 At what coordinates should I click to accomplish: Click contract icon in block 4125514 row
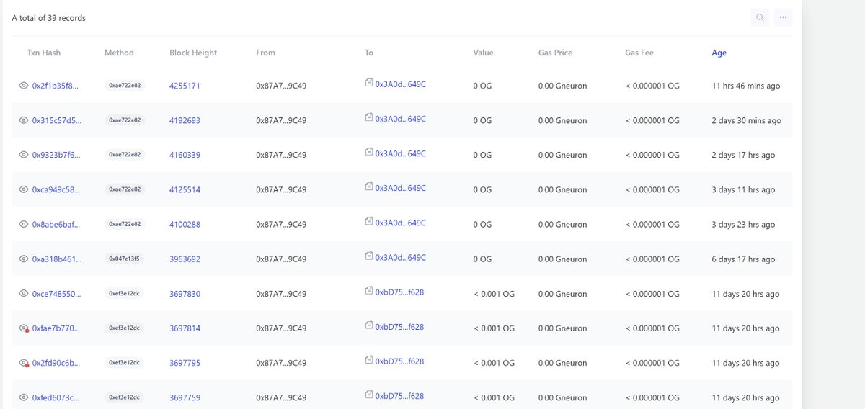[369, 186]
